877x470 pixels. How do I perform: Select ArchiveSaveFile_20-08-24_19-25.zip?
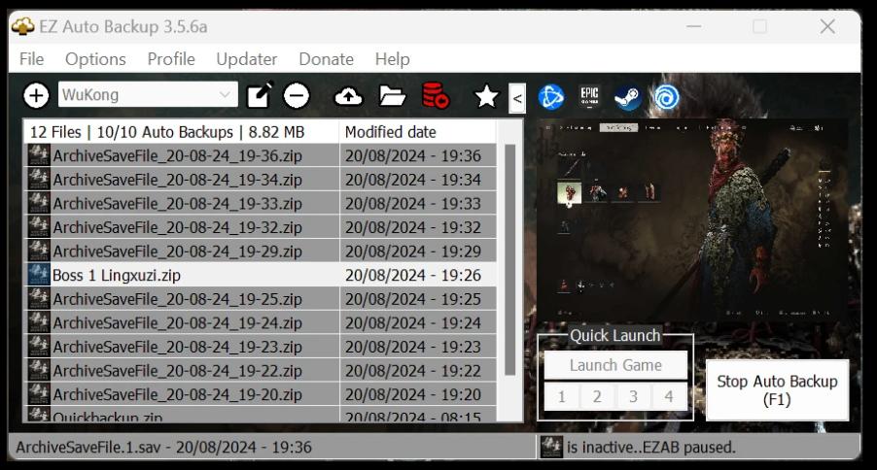click(x=262, y=299)
